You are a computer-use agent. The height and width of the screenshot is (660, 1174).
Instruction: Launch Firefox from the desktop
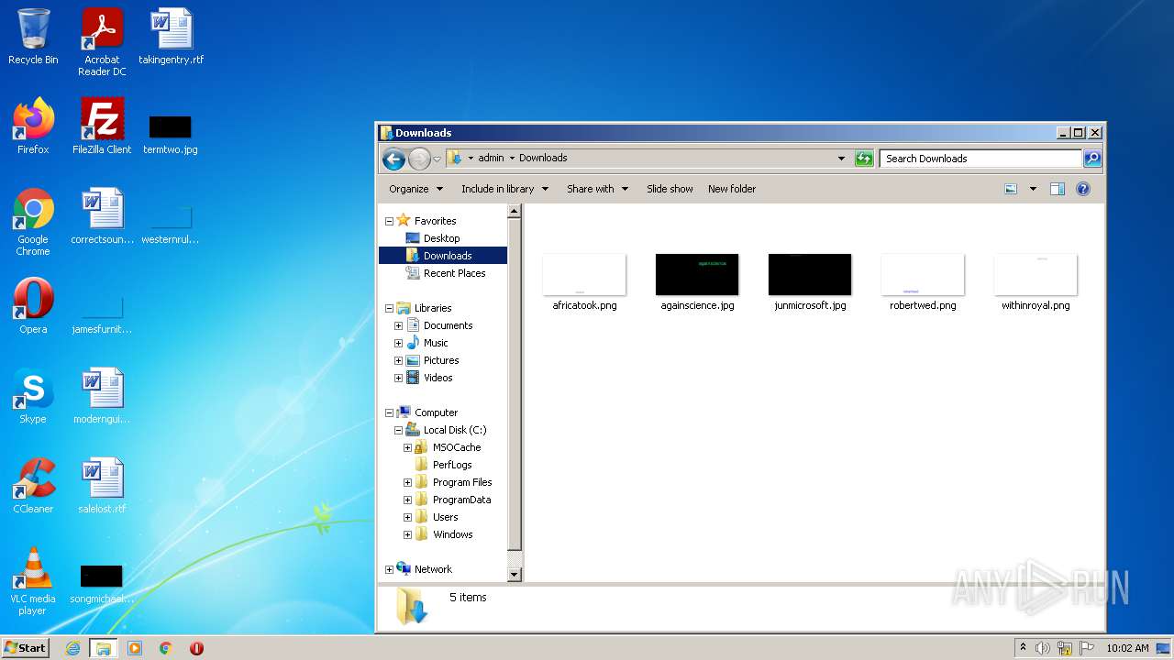click(33, 126)
